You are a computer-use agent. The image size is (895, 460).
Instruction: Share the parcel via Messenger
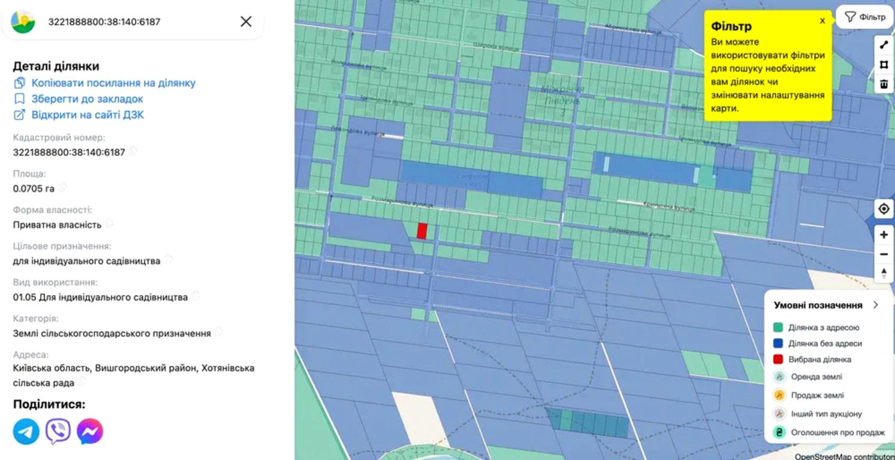coord(90,431)
